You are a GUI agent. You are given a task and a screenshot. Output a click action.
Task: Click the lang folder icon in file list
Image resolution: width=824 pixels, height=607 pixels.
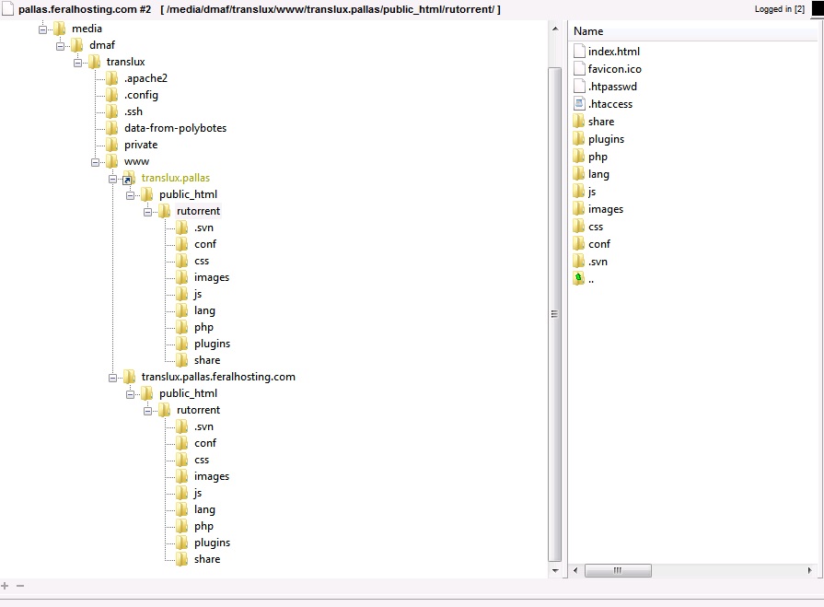point(578,173)
